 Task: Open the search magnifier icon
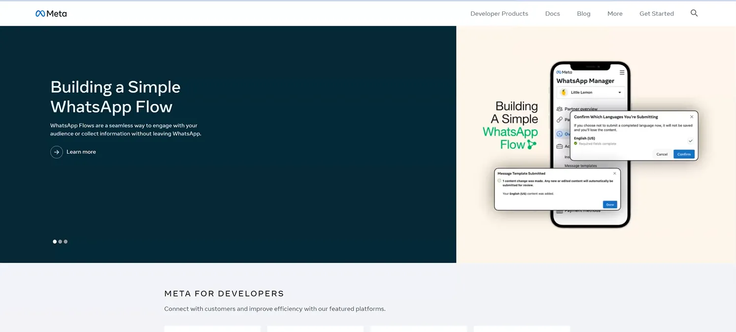[694, 13]
